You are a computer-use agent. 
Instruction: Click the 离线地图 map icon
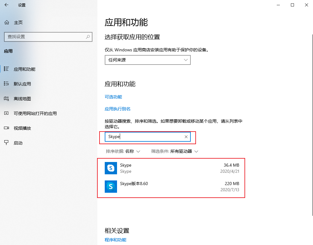point(6,98)
